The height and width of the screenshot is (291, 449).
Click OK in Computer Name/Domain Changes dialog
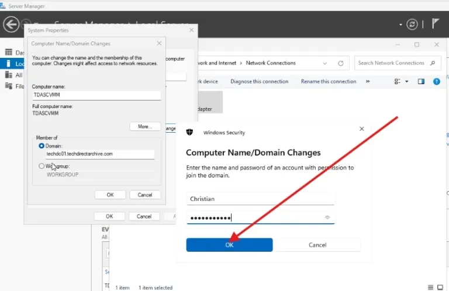click(x=110, y=195)
